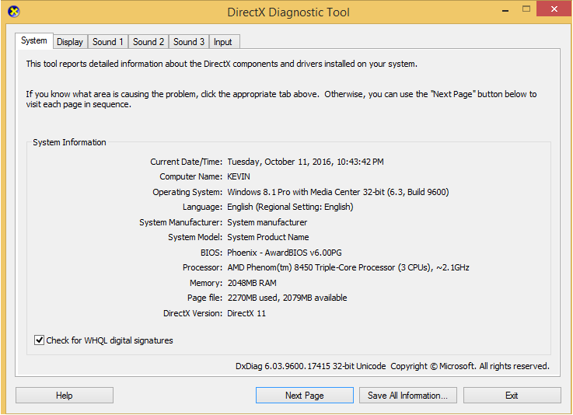Viewport: 573px width, 415px height.
Task: Select the Sound 2 tab
Action: [148, 42]
